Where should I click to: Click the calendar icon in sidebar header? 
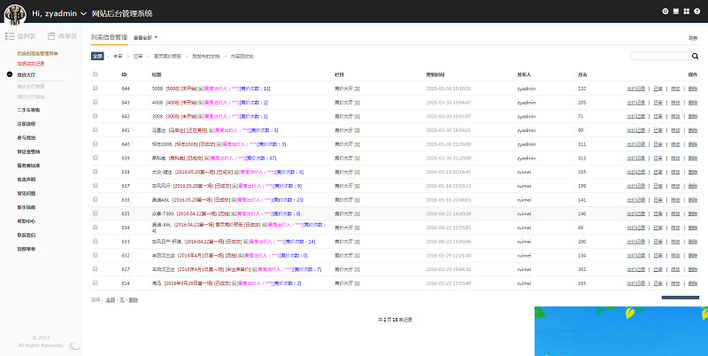click(x=50, y=36)
